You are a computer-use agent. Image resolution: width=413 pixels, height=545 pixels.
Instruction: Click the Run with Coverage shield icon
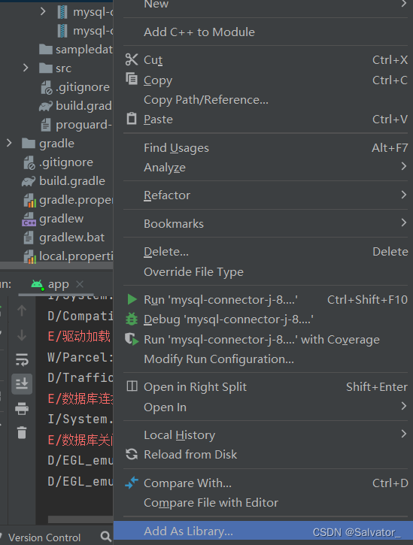(x=132, y=339)
